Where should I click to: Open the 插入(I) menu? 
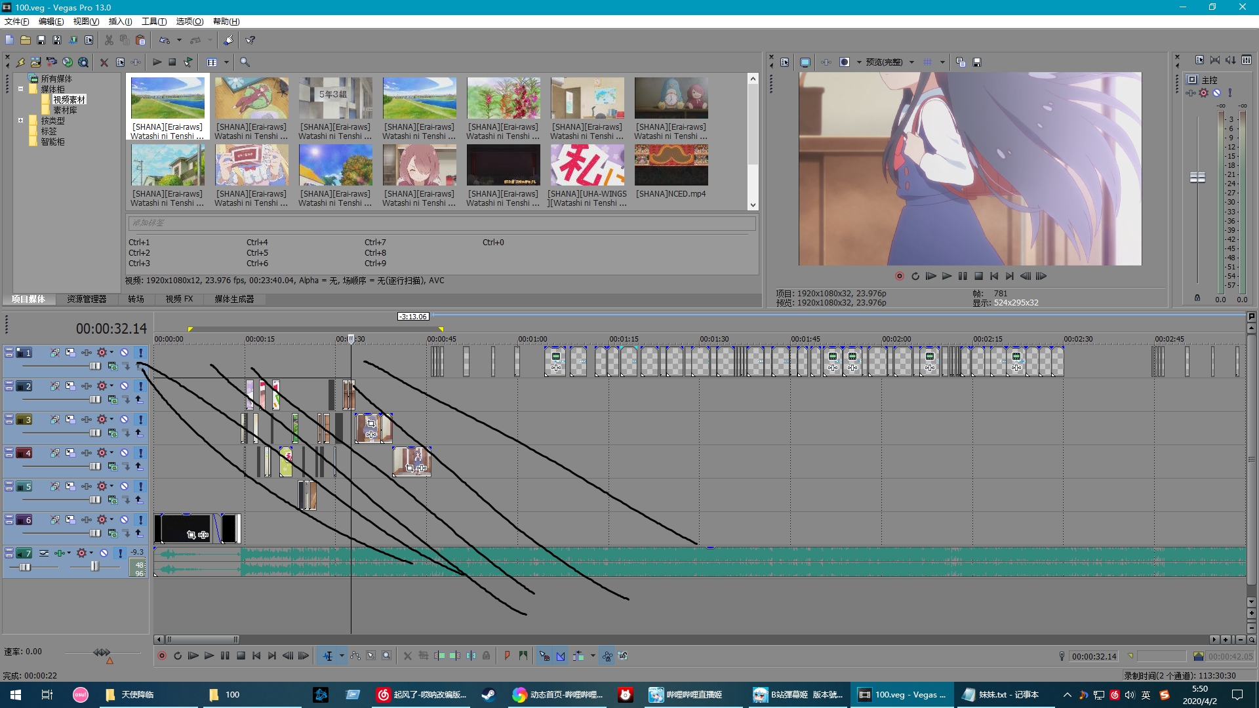[121, 22]
